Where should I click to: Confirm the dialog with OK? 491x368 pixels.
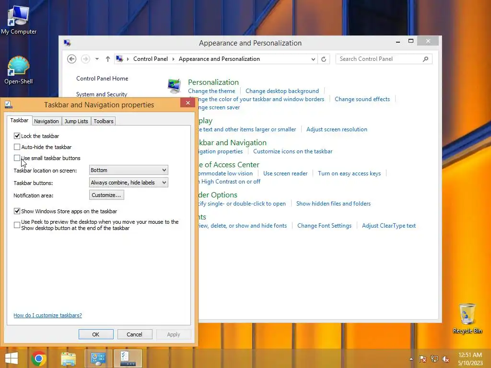(x=96, y=334)
